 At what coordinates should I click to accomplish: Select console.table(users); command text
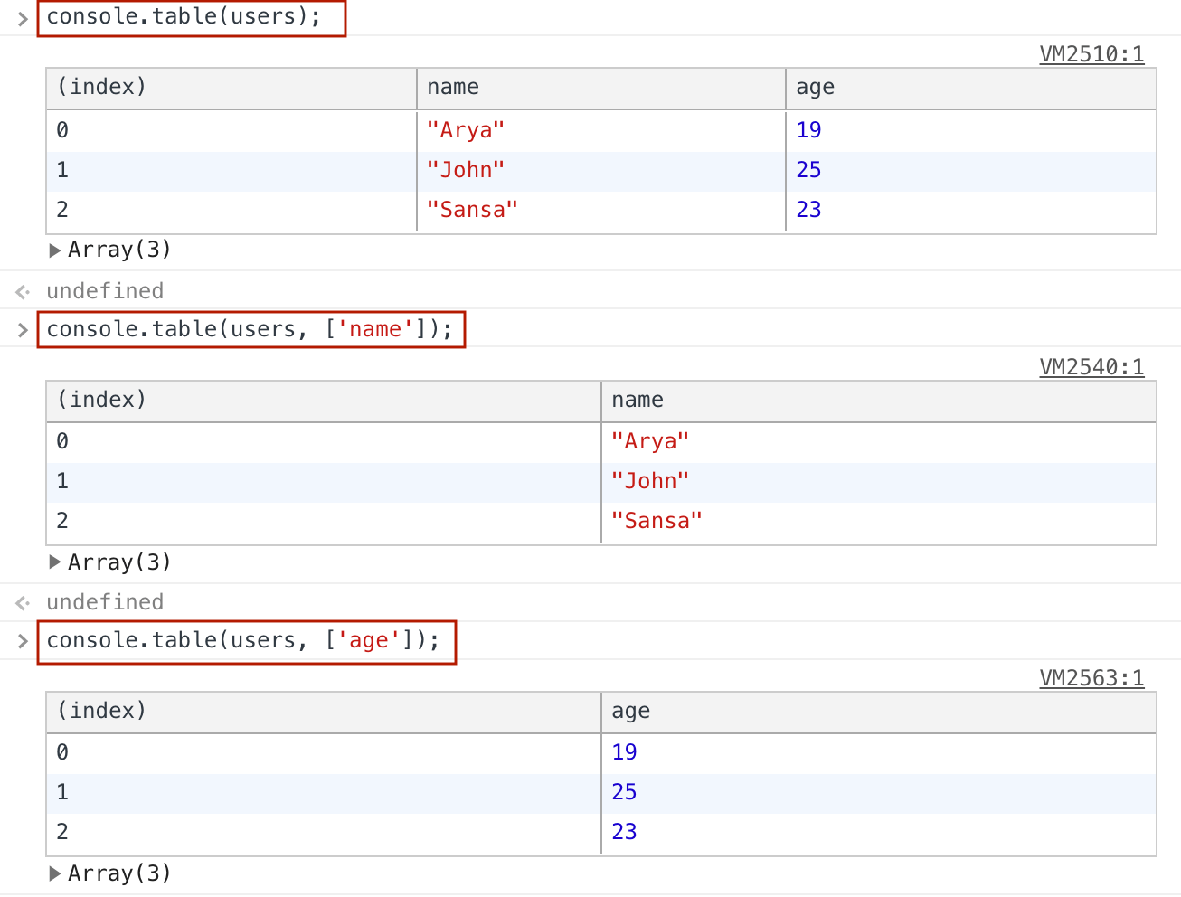(x=184, y=17)
